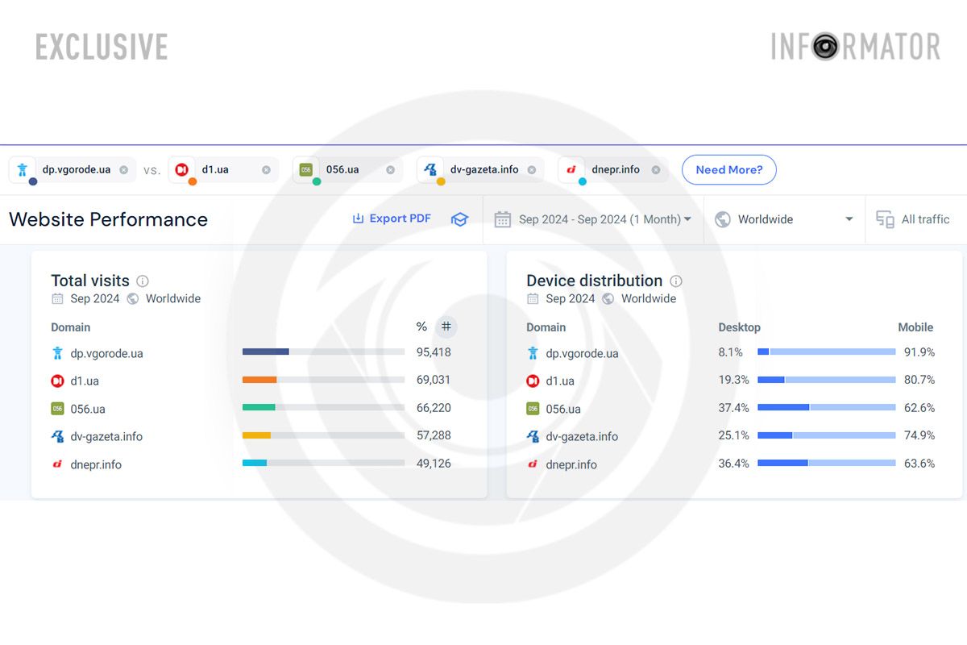The width and height of the screenshot is (967, 645).
Task: Click the d1.ua red logo icon
Action: tap(181, 169)
